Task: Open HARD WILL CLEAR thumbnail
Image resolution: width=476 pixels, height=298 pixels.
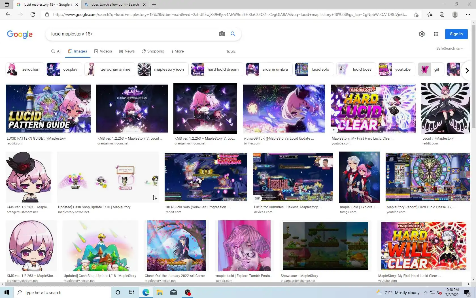Action: tap(424, 246)
